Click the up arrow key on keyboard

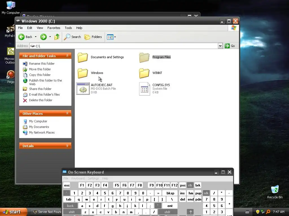(x=191, y=212)
